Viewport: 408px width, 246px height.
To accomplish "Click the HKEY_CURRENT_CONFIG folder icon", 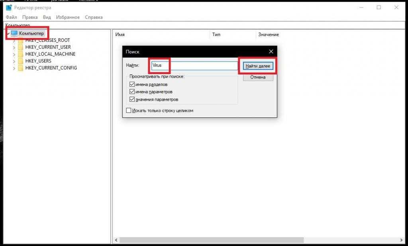I will 21,68.
